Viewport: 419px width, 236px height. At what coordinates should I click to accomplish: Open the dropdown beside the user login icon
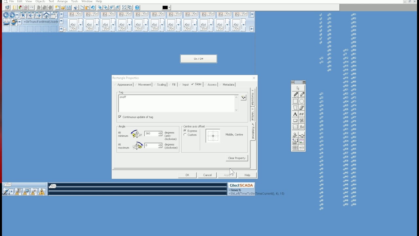tap(20, 22)
